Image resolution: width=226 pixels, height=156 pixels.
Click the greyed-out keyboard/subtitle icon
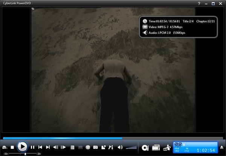coord(80,147)
